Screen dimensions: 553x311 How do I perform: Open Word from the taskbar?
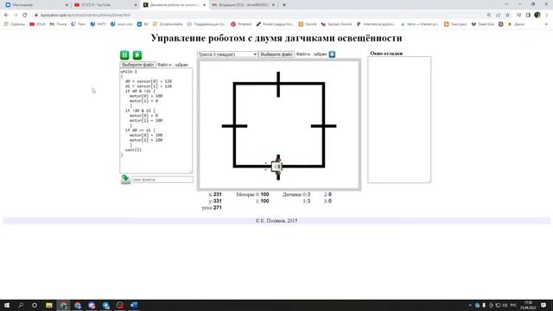click(x=134, y=305)
